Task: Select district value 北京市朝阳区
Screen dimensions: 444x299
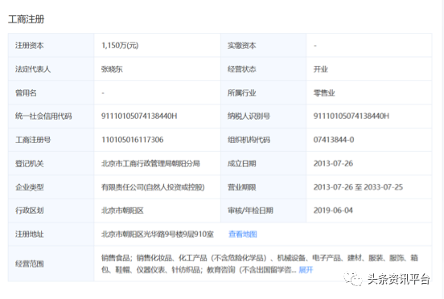Action: click(x=122, y=211)
